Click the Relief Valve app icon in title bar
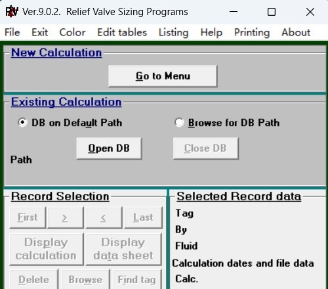The width and height of the screenshot is (328, 289). click(12, 12)
